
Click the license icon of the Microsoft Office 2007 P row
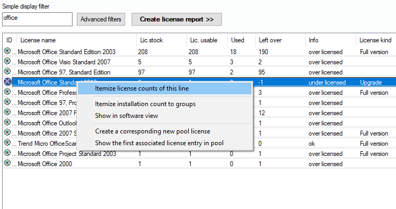[x=8, y=113]
